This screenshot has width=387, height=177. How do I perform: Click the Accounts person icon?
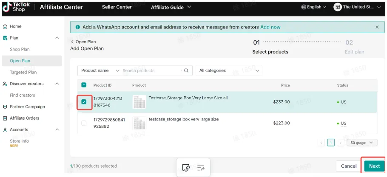pos(5,130)
